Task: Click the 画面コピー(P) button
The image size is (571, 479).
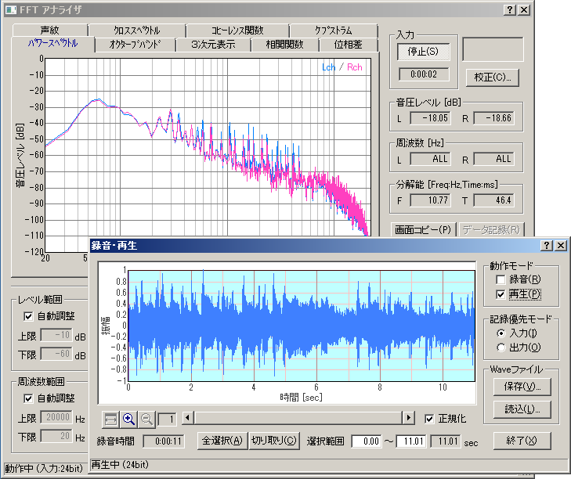Action: pos(423,229)
